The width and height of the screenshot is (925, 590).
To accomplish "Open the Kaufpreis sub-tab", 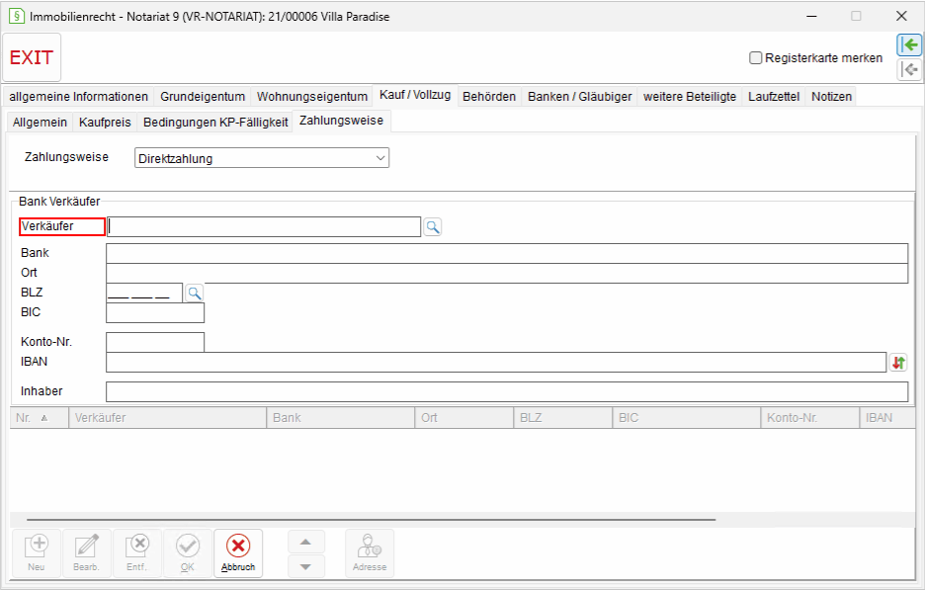I will (105, 123).
